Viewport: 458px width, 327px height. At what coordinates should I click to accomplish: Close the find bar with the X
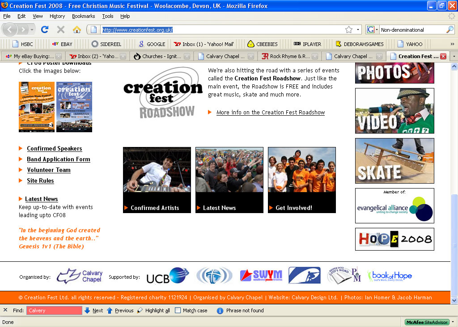point(5,310)
